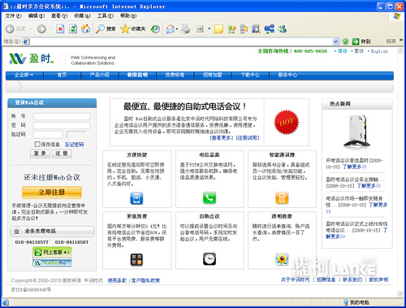The width and height of the screenshot is (406, 308).
Task: Click the blue phone icon under 方便快捷
Action: point(136,198)
